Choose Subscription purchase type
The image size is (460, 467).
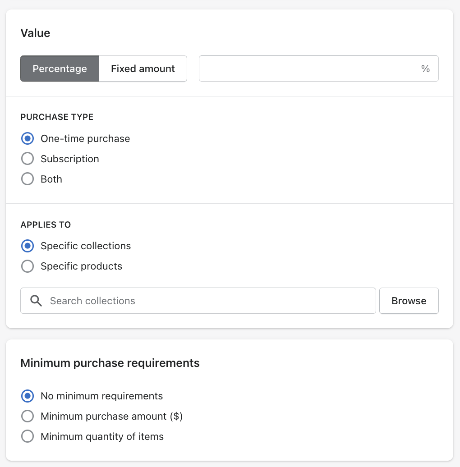click(28, 159)
